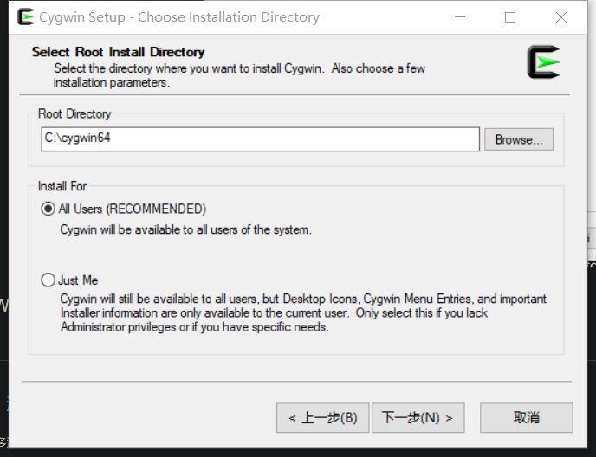The image size is (596, 457).
Task: Go back with the 上一步(B) button
Action: 323,418
